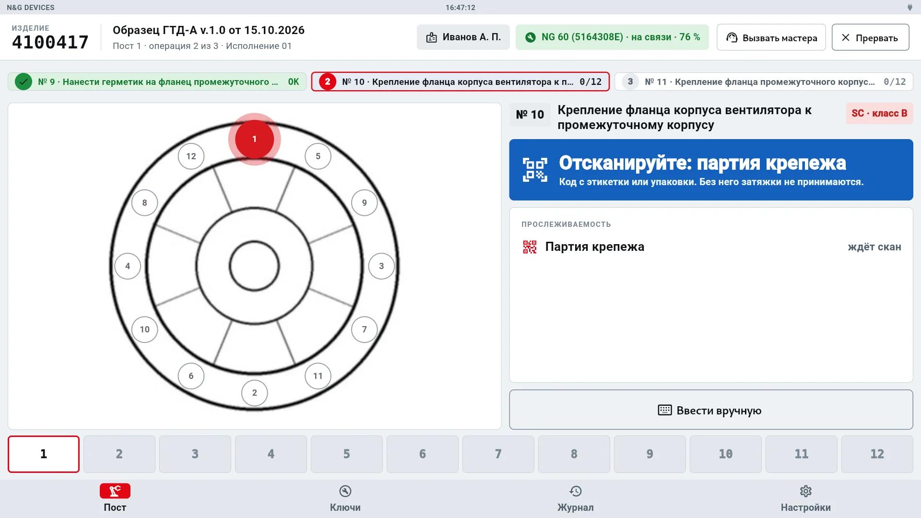
Task: Select bolt position 3 on the flange diagram
Action: (x=381, y=266)
